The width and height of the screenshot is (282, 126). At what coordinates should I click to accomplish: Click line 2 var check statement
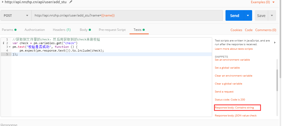coord(45,43)
